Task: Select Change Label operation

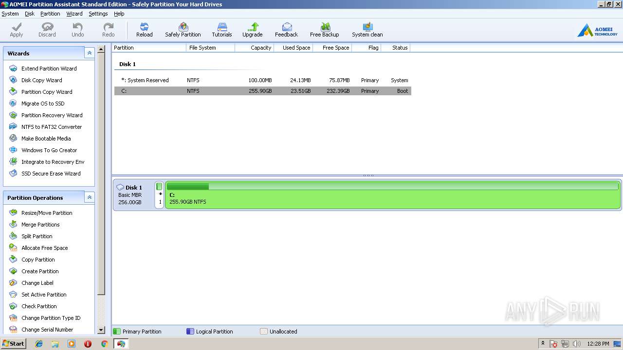Action: (x=37, y=283)
